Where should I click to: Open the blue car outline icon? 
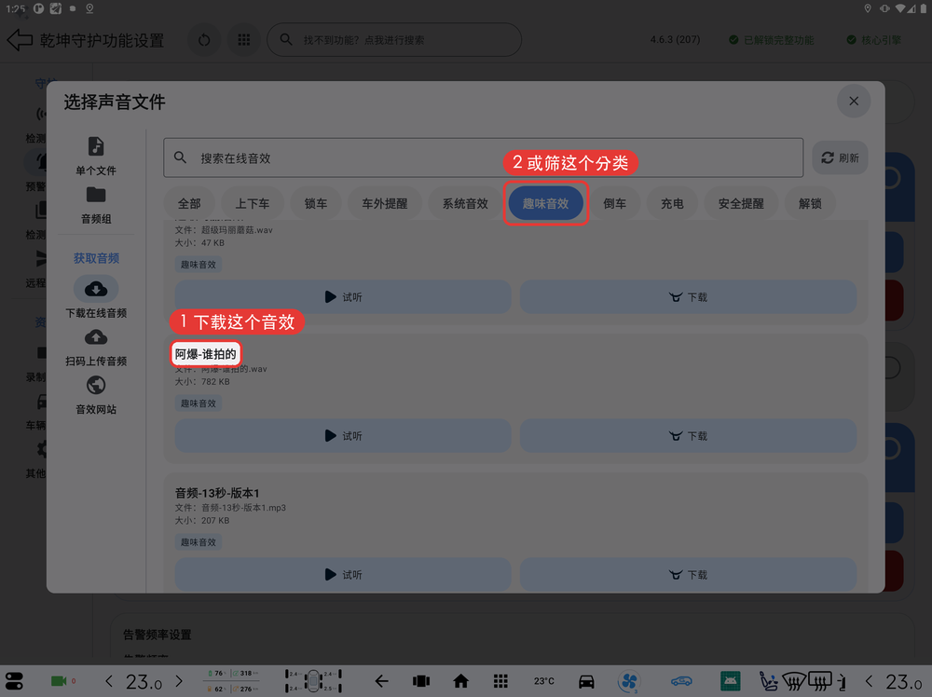tap(682, 681)
